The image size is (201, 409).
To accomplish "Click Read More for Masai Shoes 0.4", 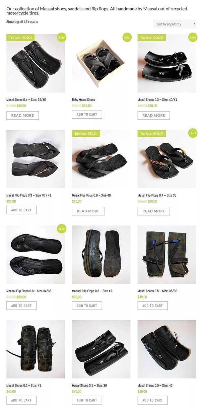I will pyautogui.click(x=22, y=116).
